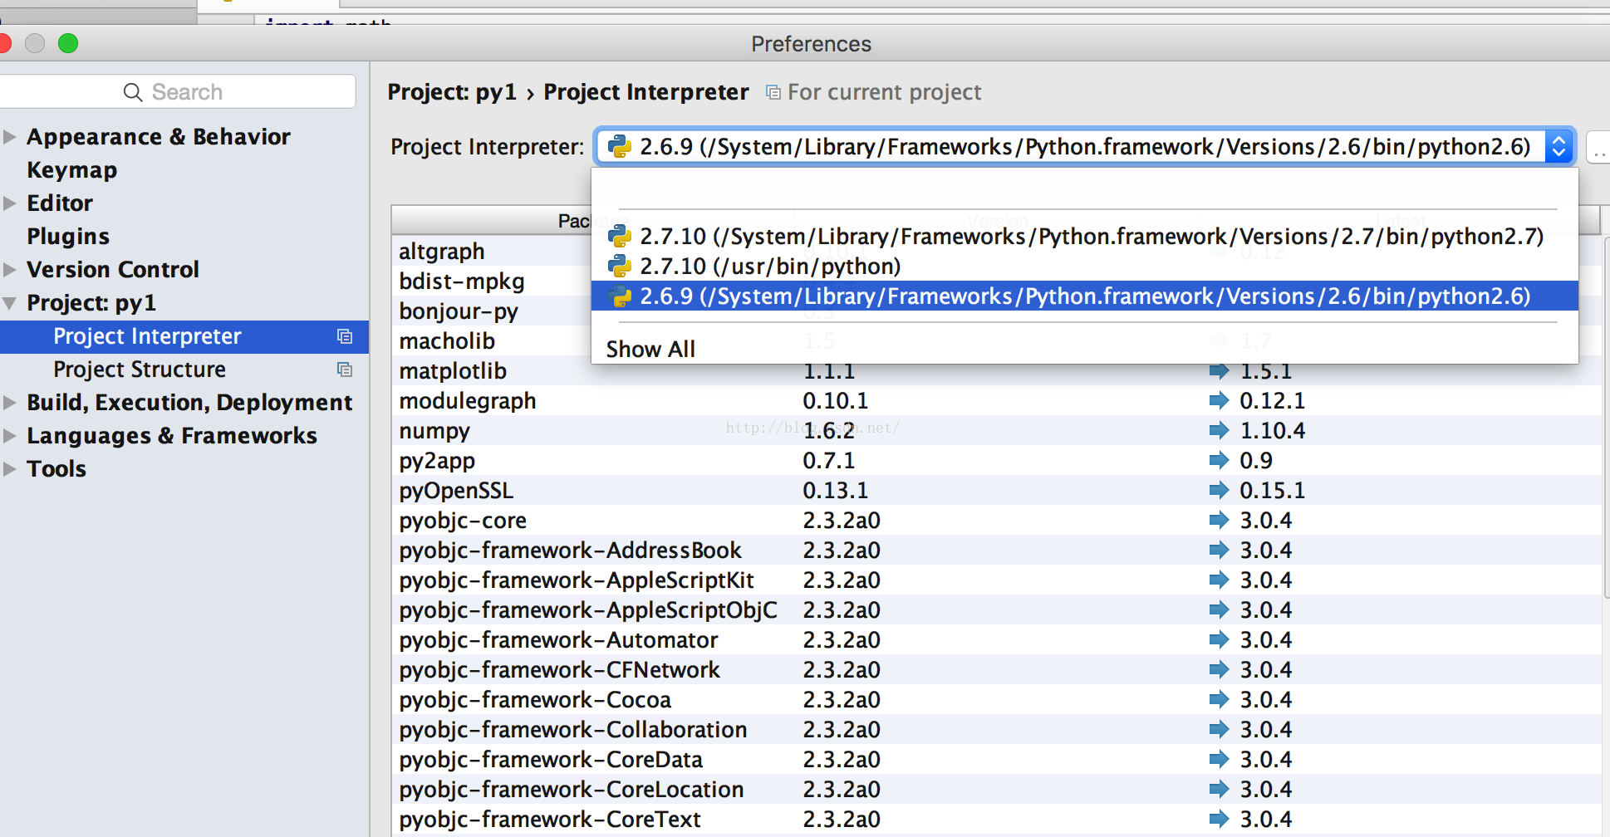Select the py2app package row

pyautogui.click(x=997, y=460)
